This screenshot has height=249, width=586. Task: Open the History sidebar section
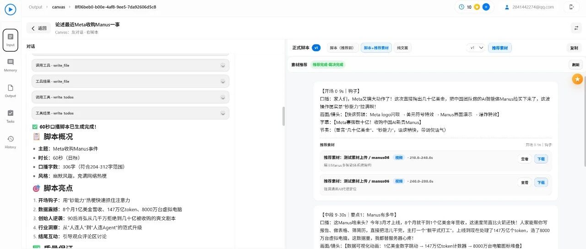pos(11,142)
